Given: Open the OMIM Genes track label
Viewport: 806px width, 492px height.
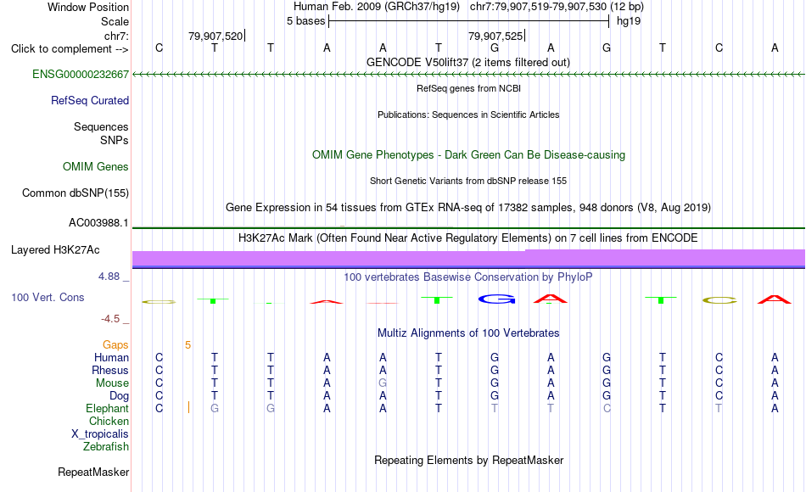Looking at the screenshot, I should (x=95, y=166).
